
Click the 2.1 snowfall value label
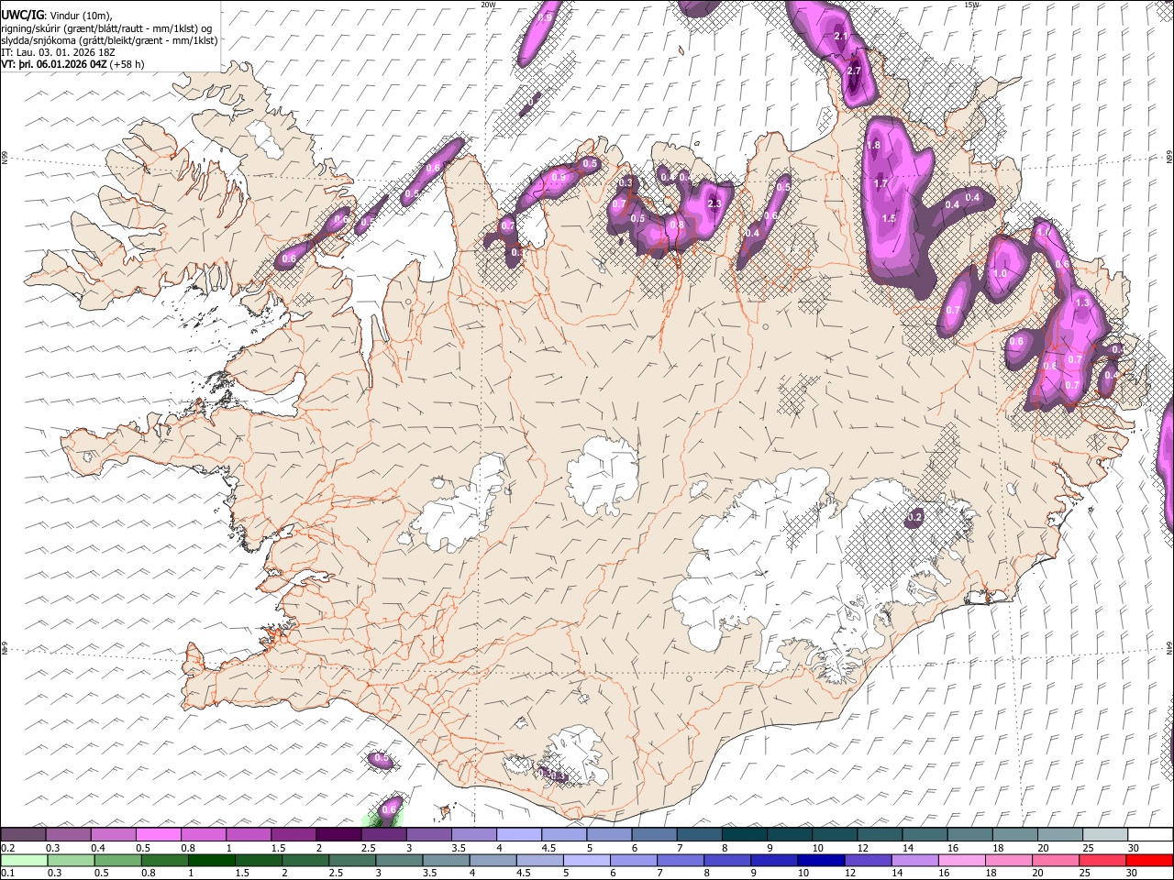(x=841, y=37)
